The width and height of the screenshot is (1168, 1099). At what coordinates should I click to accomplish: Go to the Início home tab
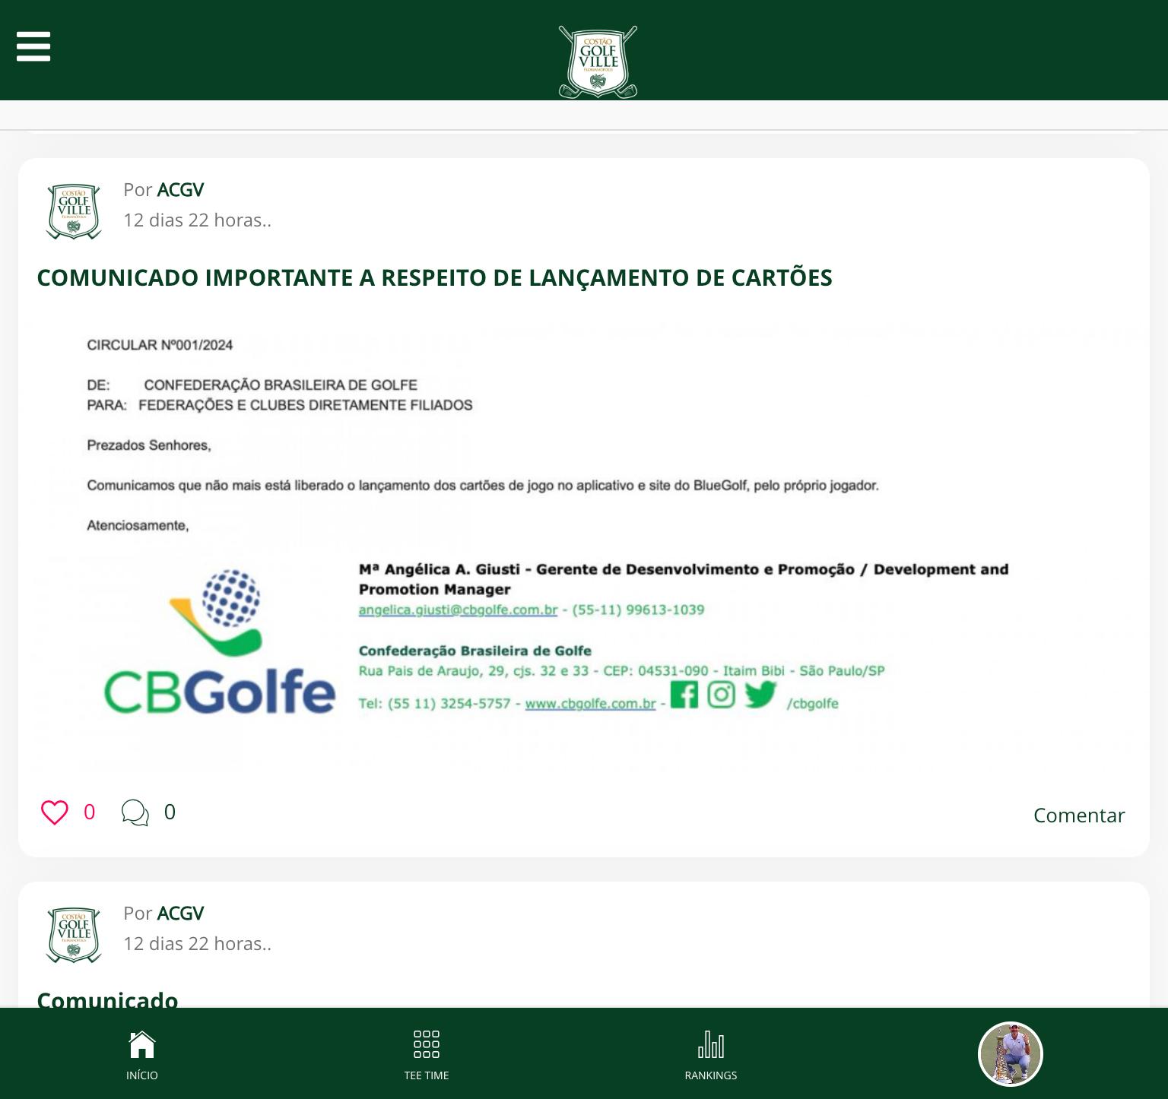[x=142, y=1055]
